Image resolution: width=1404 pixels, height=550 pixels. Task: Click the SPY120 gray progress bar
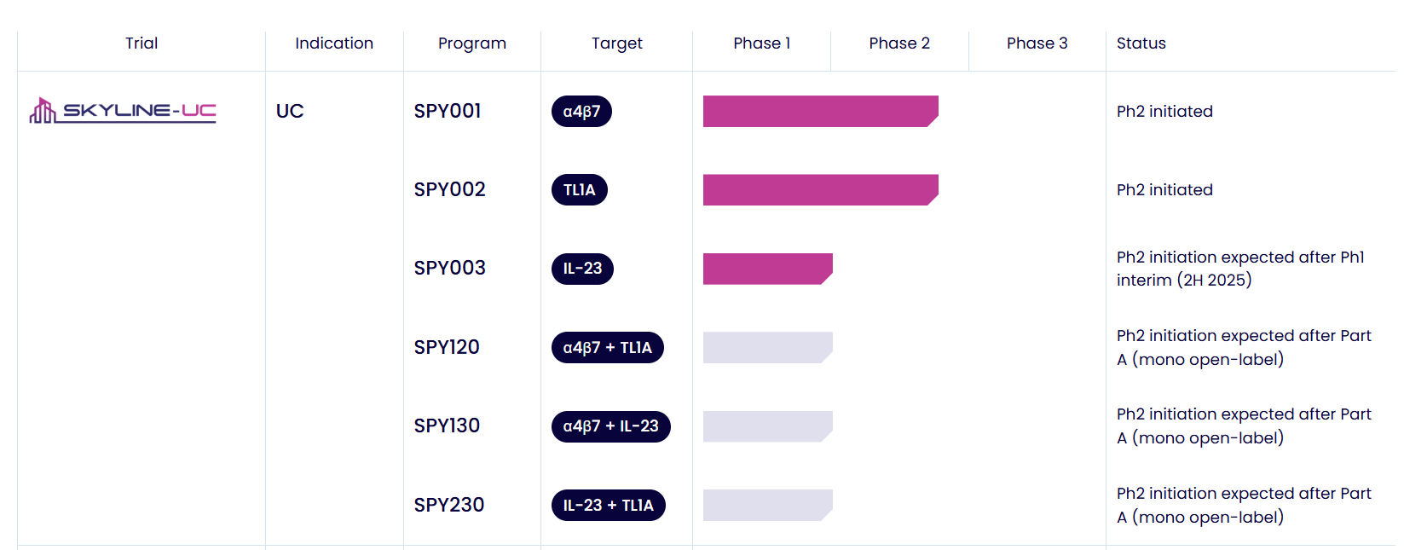tap(766, 348)
